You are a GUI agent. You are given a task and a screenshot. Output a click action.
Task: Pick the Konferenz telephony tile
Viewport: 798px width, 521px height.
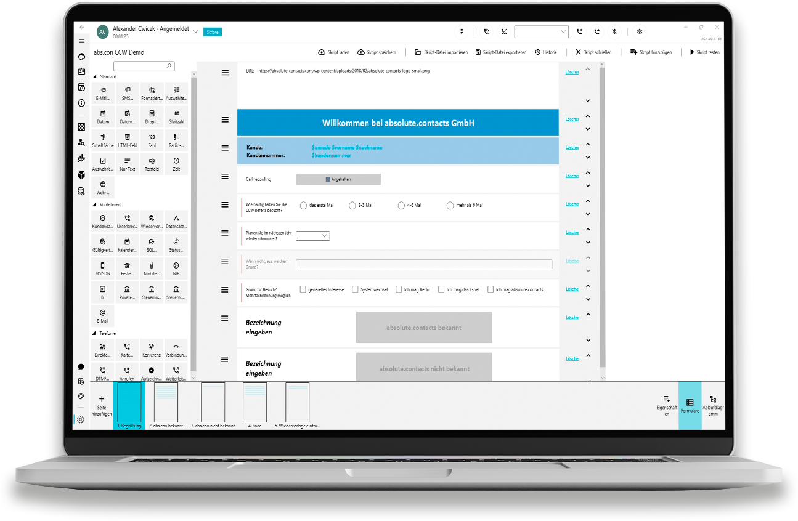tap(152, 350)
